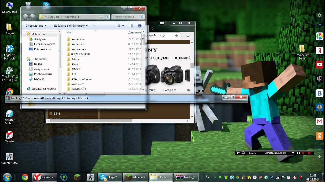Open the Adobe folder
The width and height of the screenshot is (325, 182).
click(x=75, y=59)
